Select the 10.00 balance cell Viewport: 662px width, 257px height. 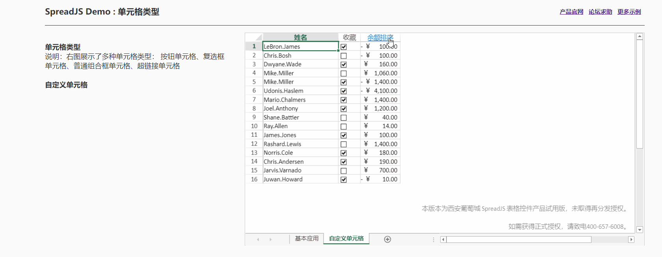(x=380, y=179)
